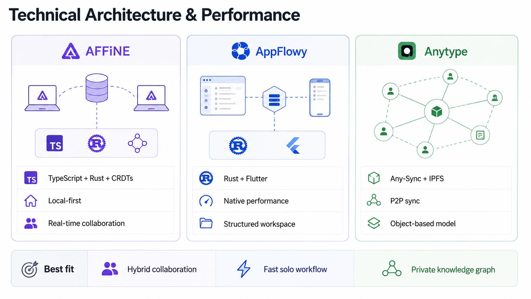Click the people icon beside Hybrid collaboration
531x299 pixels.
(x=110, y=269)
